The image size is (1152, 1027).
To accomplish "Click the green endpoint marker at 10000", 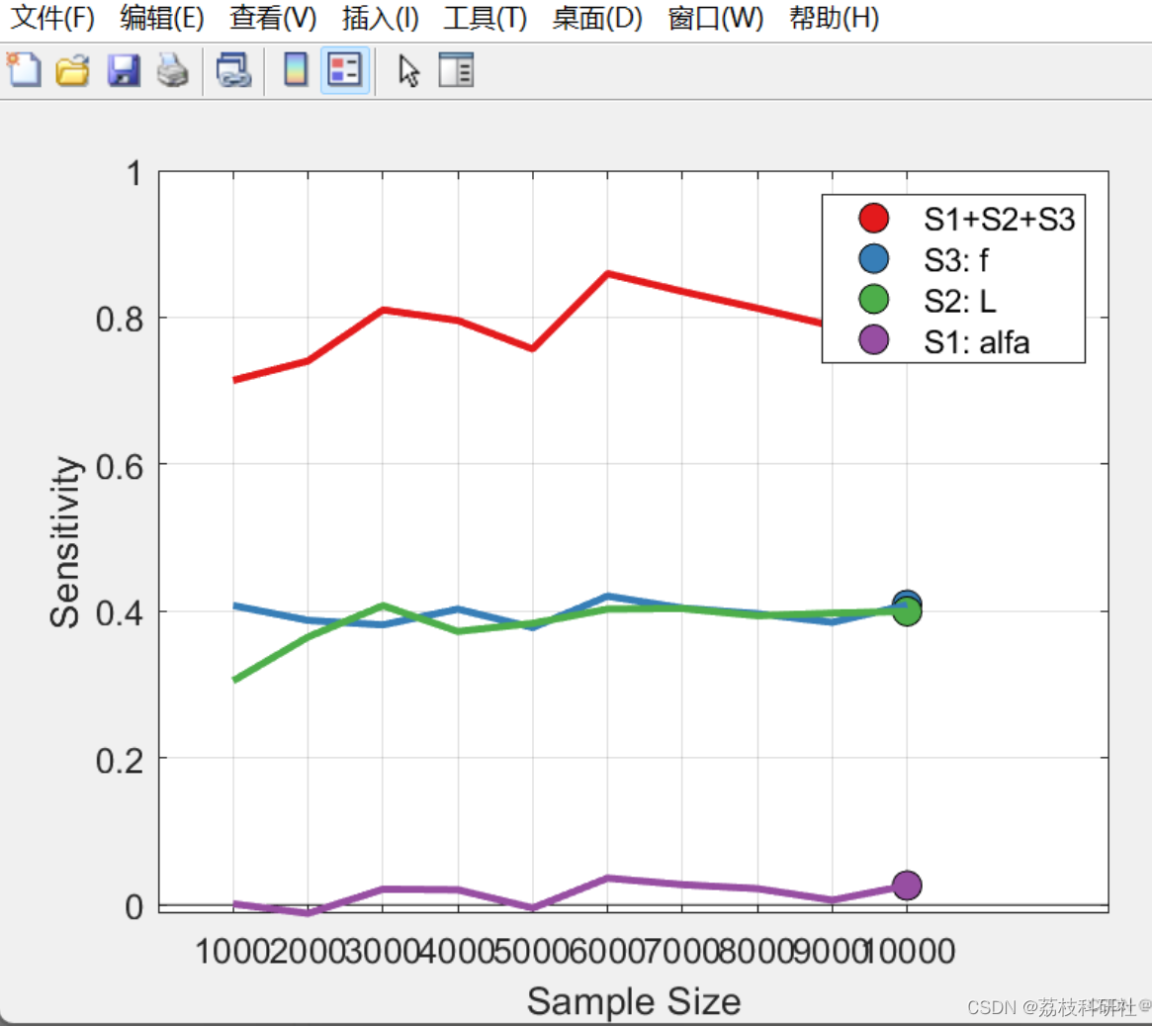I will [x=907, y=610].
